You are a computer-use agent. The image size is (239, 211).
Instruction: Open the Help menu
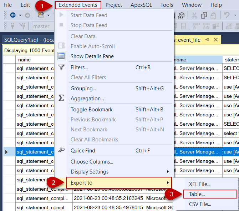pyautogui.click(x=216, y=5)
